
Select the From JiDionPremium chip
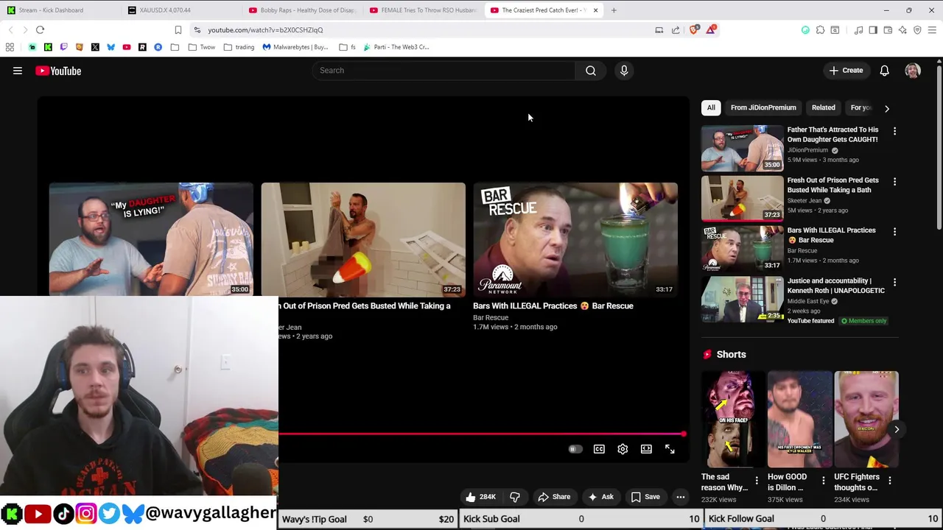[763, 107]
